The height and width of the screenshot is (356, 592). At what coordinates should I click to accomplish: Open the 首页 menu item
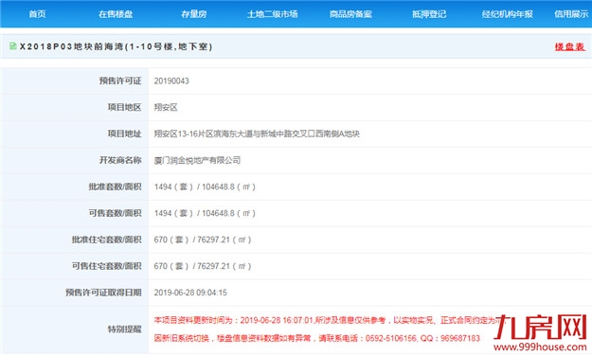(x=37, y=14)
